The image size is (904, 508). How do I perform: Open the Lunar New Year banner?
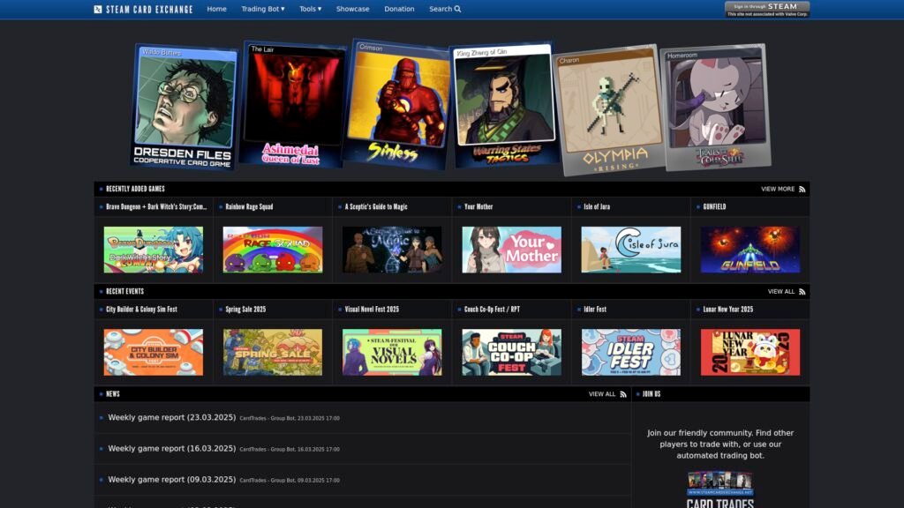click(750, 352)
